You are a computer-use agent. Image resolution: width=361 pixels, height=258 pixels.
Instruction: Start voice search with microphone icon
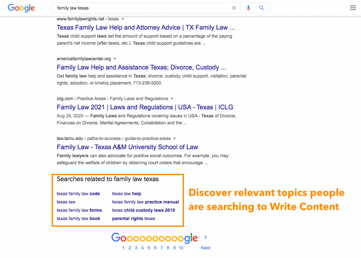coord(248,8)
